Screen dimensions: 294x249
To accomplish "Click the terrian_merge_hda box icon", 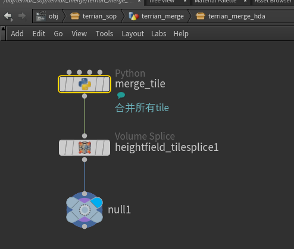I will tap(200, 16).
